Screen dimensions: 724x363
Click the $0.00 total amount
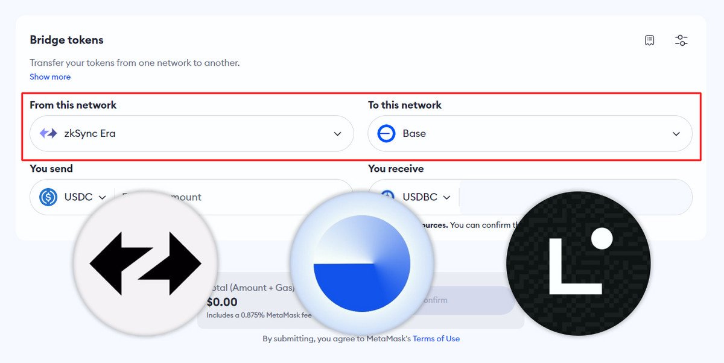[222, 302]
